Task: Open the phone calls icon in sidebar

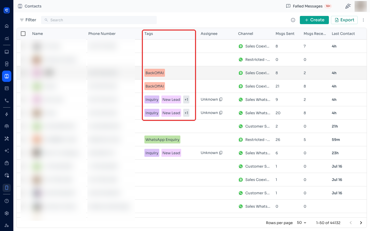Action: [x=7, y=101]
